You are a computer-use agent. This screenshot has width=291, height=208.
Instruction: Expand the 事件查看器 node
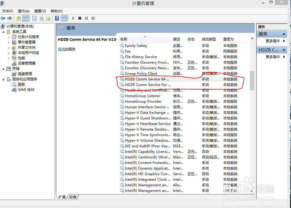(9, 42)
